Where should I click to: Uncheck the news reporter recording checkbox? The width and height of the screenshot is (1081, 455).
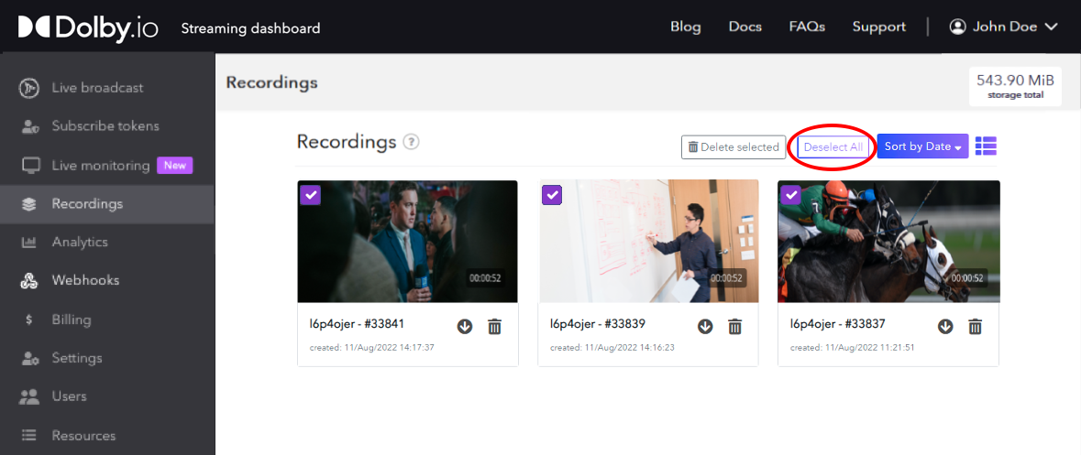[x=310, y=194]
